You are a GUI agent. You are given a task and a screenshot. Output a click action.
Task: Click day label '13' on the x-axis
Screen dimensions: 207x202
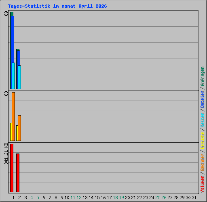click(85, 198)
